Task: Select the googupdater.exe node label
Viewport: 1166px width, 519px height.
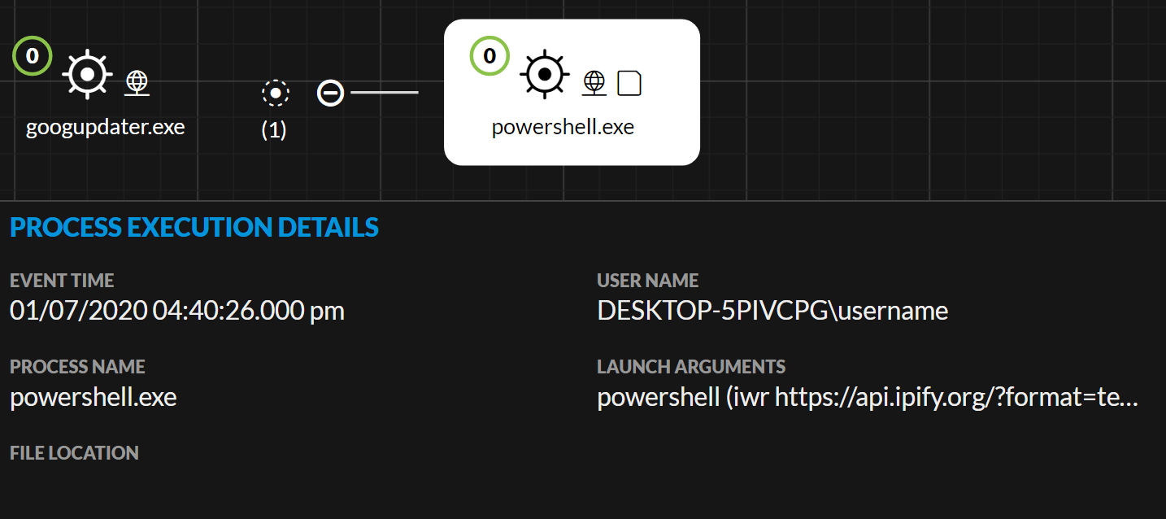Action: pyautogui.click(x=106, y=128)
